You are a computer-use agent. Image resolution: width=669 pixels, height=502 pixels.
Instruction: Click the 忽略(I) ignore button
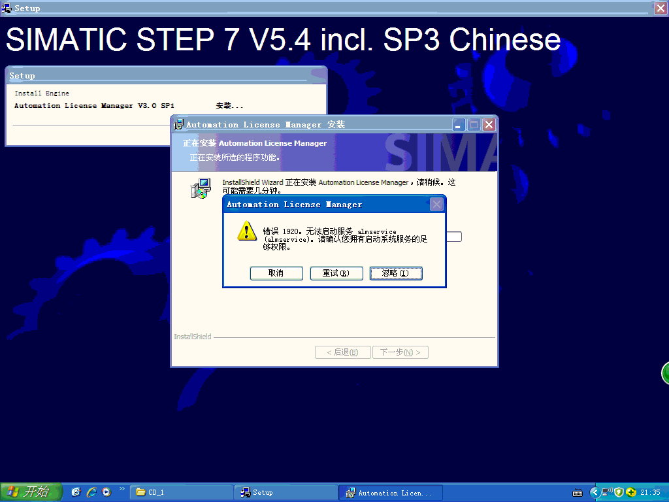[x=396, y=273]
